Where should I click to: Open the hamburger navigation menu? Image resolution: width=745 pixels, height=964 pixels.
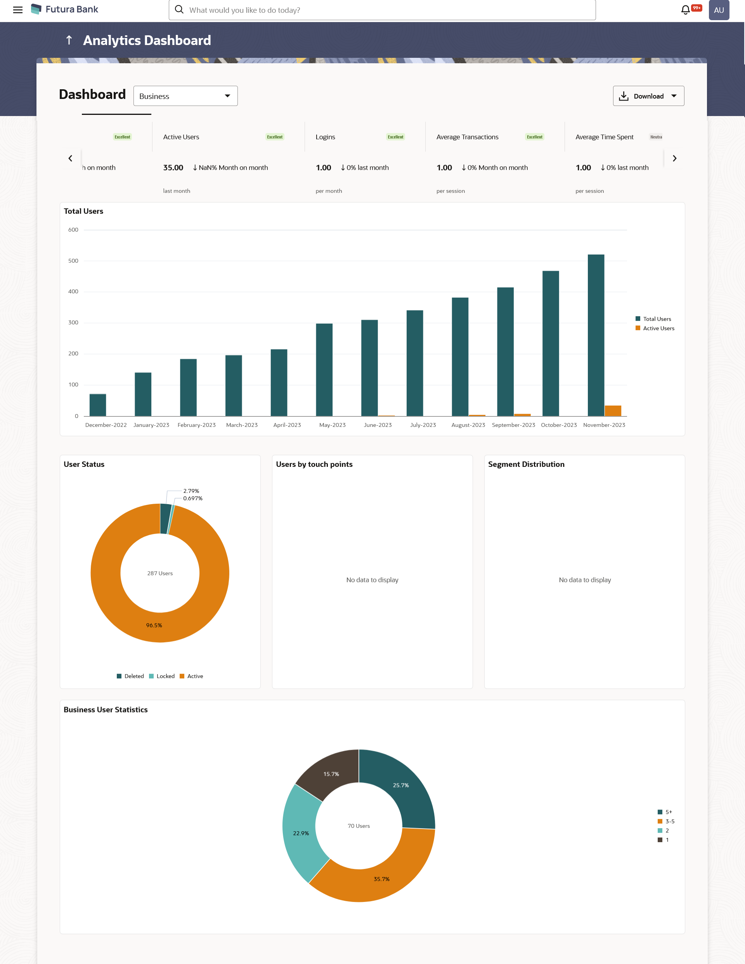(17, 10)
